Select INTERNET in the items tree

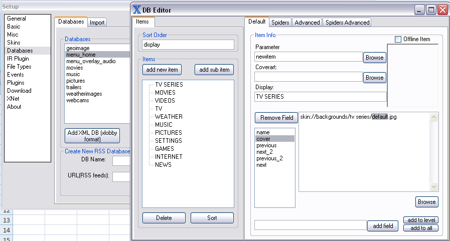point(169,157)
